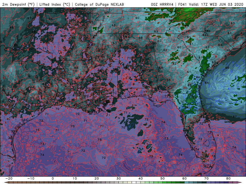Click the '56' dewpoint value on the map

[186, 107]
